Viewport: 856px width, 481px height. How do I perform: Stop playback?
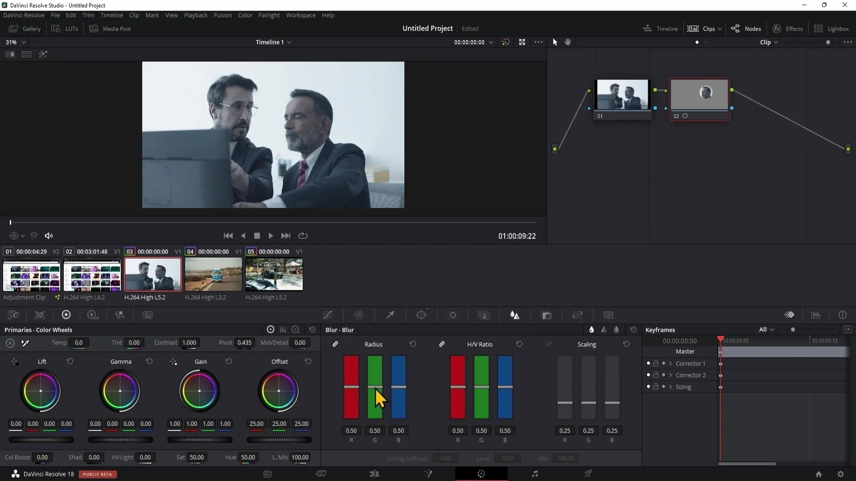click(257, 236)
